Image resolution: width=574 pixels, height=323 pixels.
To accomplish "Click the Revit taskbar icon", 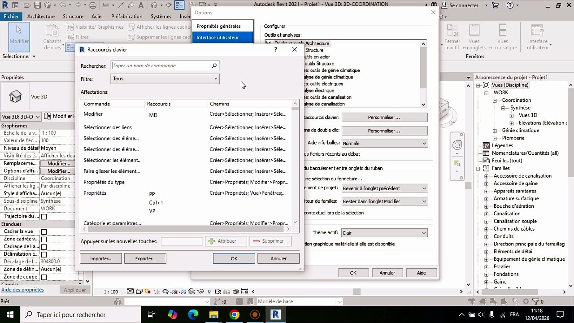I will click(276, 314).
